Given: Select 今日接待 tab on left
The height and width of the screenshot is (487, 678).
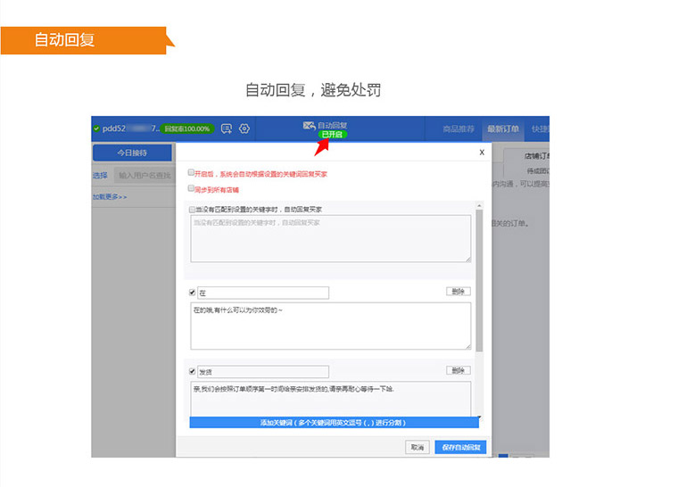Looking at the screenshot, I should coord(132,153).
